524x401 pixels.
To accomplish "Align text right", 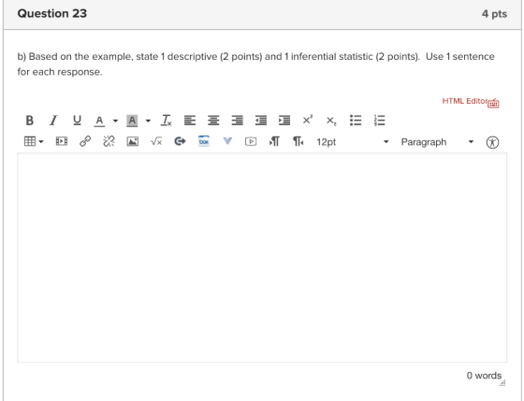I will coord(238,121).
